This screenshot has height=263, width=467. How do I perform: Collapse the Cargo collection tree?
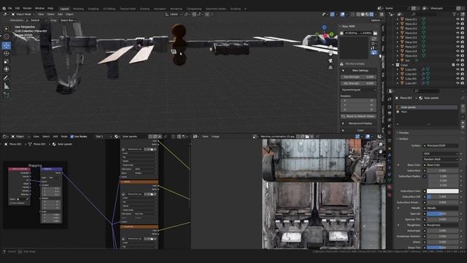click(393, 65)
